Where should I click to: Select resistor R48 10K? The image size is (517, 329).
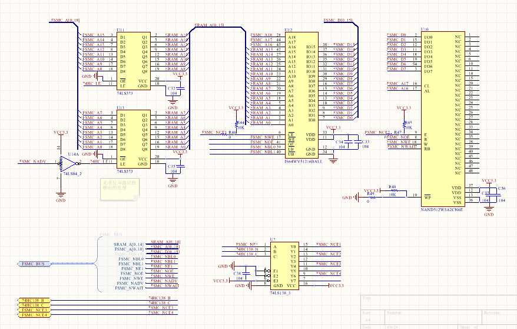pyautogui.click(x=393, y=190)
